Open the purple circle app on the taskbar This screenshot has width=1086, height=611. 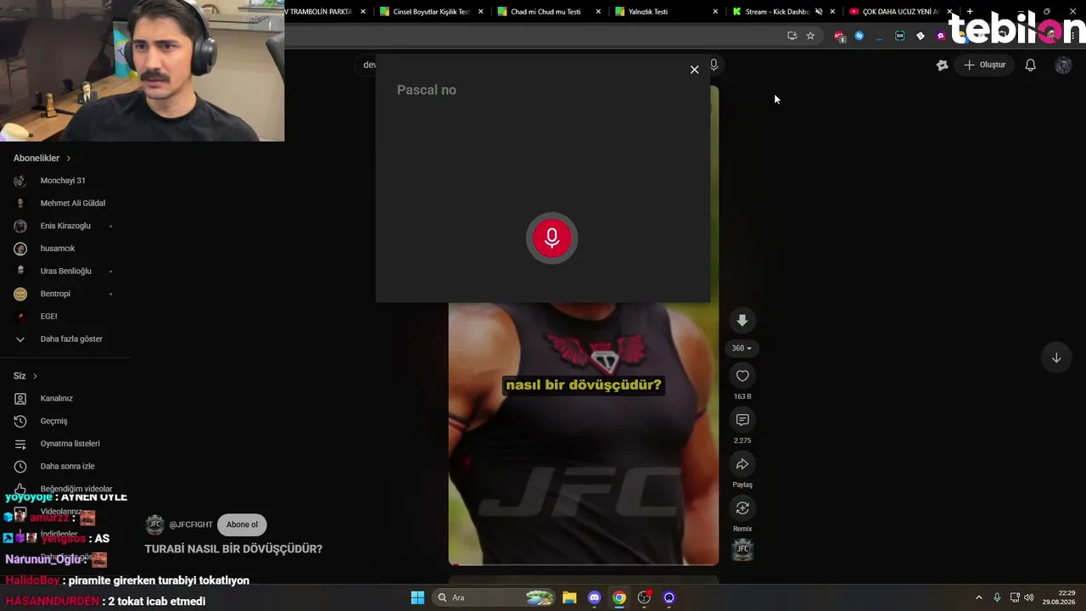tap(669, 597)
